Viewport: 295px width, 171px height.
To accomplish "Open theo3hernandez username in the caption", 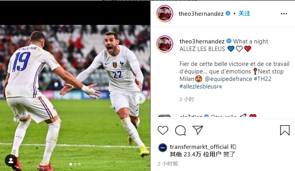I will point(202,41).
